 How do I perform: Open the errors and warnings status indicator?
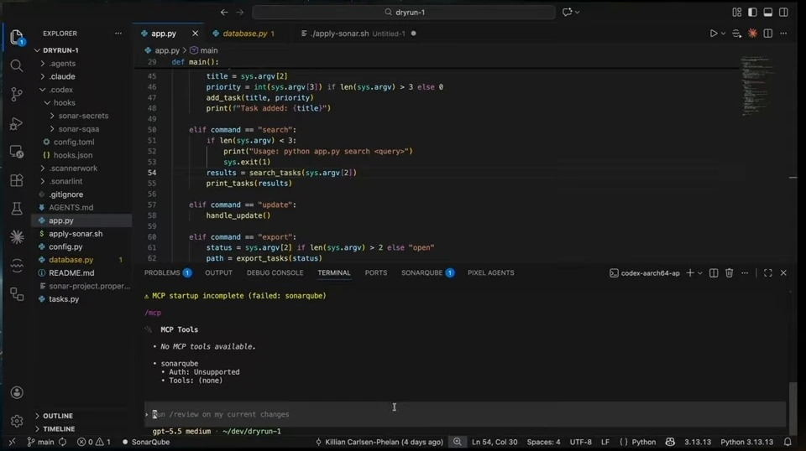point(93,442)
